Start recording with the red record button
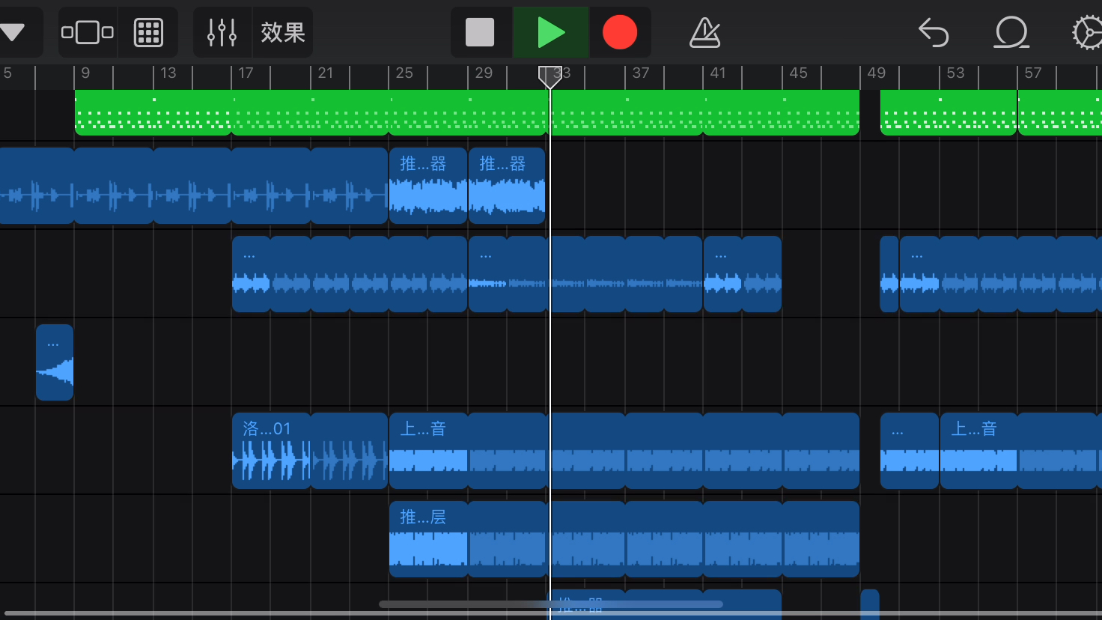The height and width of the screenshot is (620, 1102). click(620, 32)
